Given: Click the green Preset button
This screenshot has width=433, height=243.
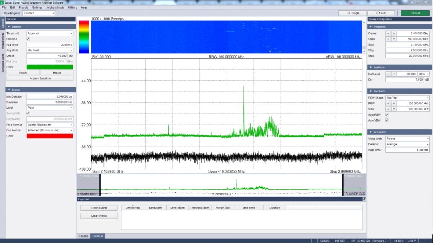Looking at the screenshot, I should [415, 13].
